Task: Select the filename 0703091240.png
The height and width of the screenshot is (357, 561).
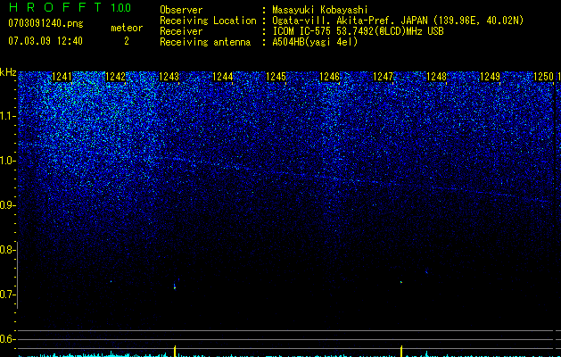Action: (45, 23)
